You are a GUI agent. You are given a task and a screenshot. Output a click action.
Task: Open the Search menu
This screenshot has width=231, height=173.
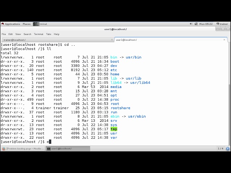[x=27, y=34]
